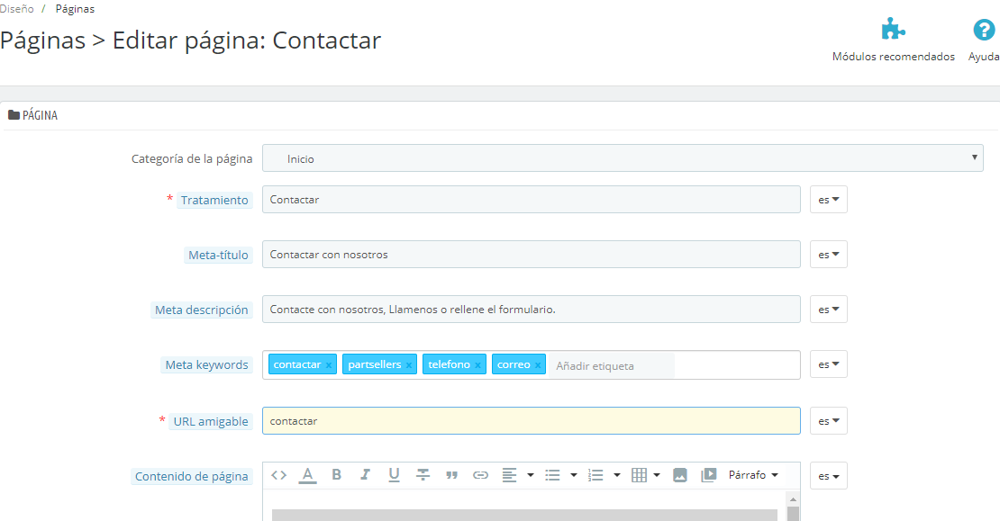Open the source code view in editor

[x=278, y=475]
